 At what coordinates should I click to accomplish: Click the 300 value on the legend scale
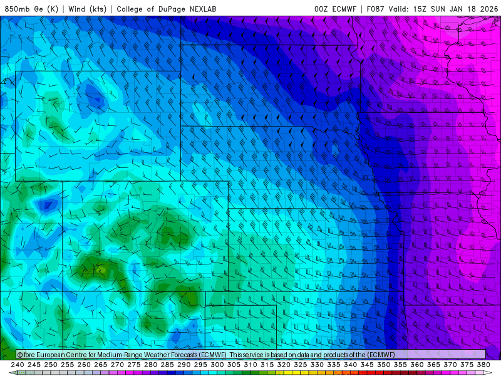(217, 365)
